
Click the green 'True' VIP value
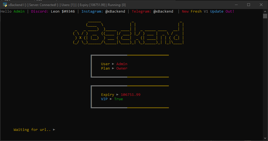click(119, 99)
